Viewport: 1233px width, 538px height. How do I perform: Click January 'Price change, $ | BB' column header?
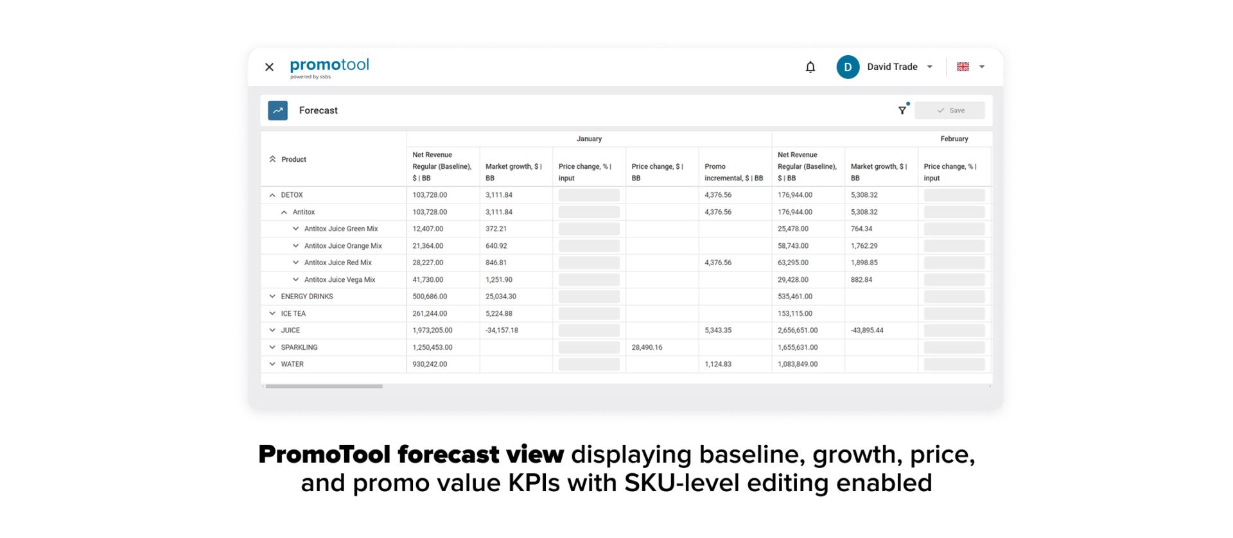(658, 172)
